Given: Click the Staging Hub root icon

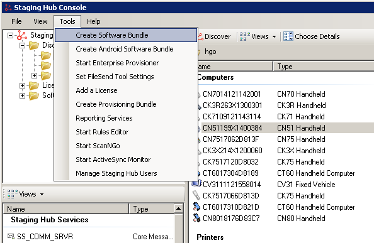Looking at the screenshot, I should point(22,35).
